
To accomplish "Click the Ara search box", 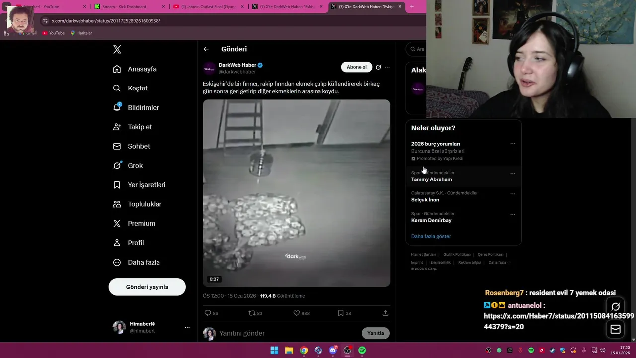I will 416,49.
